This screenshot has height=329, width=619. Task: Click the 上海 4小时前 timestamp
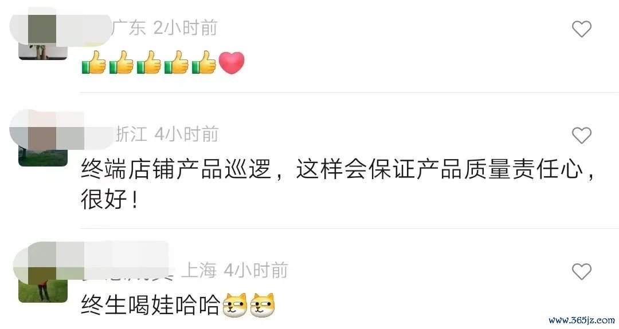[x=234, y=270]
